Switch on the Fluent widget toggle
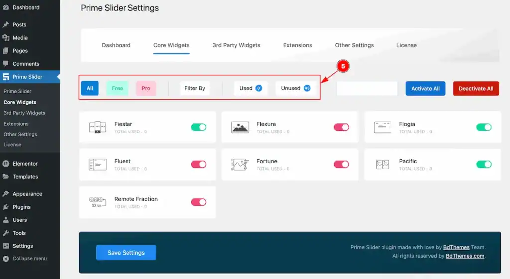This screenshot has width=510, height=279. pos(199,164)
